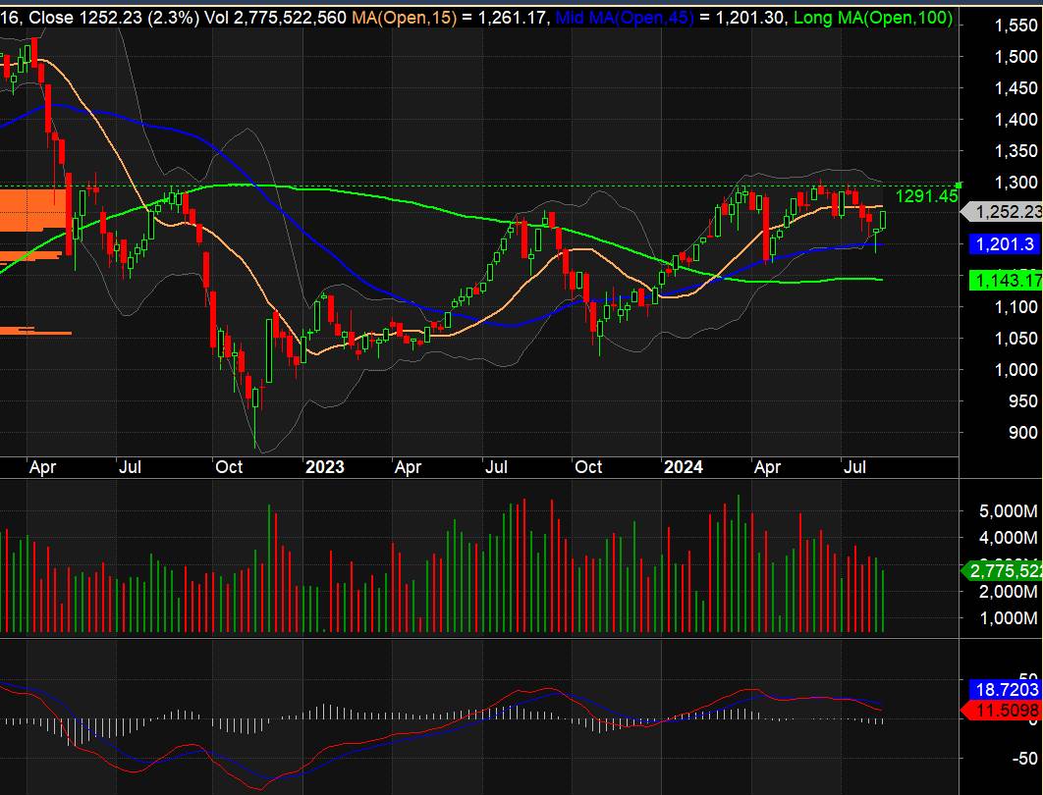
Task: Click the 1,100 price axis label
Action: pos(1016,307)
